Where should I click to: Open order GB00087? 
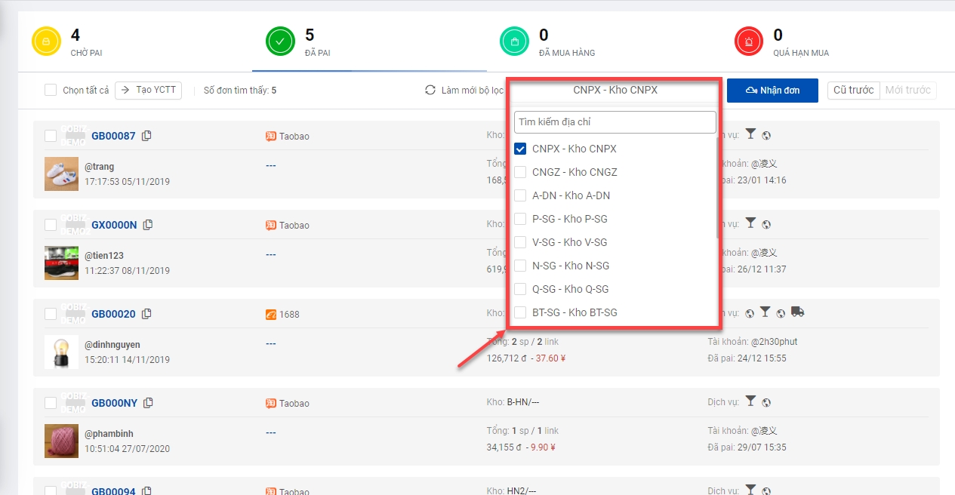(113, 137)
